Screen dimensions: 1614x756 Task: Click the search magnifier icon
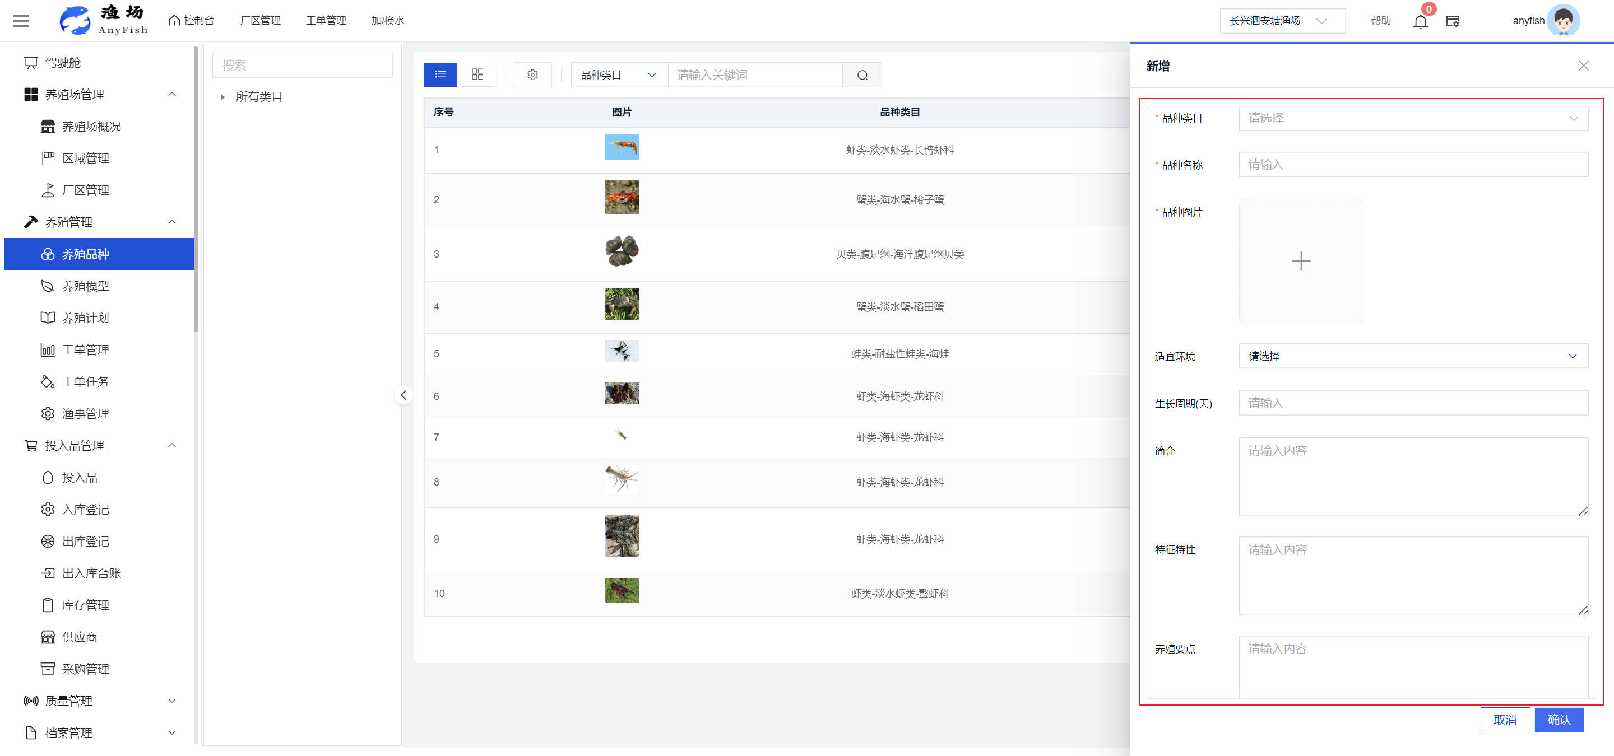pos(862,75)
